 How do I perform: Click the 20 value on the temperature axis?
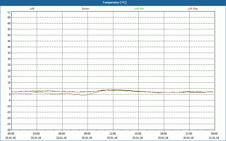tap(9, 71)
